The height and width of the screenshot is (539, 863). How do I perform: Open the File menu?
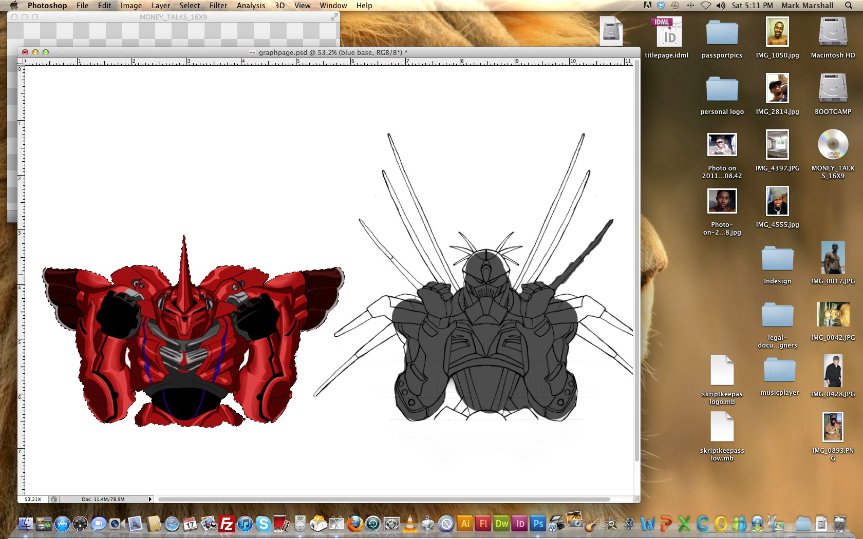82,6
